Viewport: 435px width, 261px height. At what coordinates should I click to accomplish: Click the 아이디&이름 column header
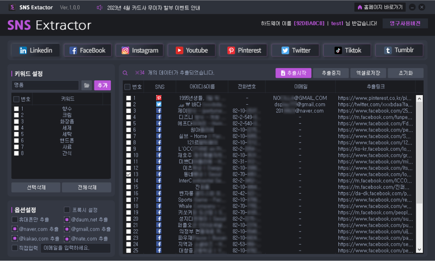pos(202,87)
